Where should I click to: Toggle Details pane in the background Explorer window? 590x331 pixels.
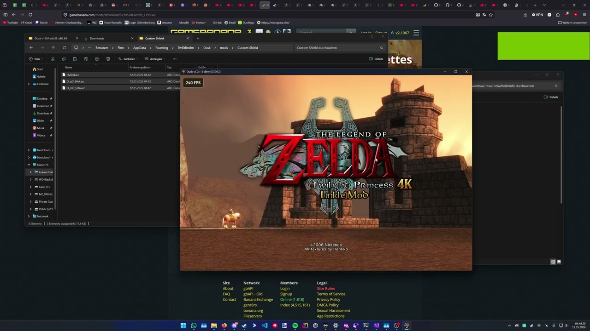[x=551, y=97]
